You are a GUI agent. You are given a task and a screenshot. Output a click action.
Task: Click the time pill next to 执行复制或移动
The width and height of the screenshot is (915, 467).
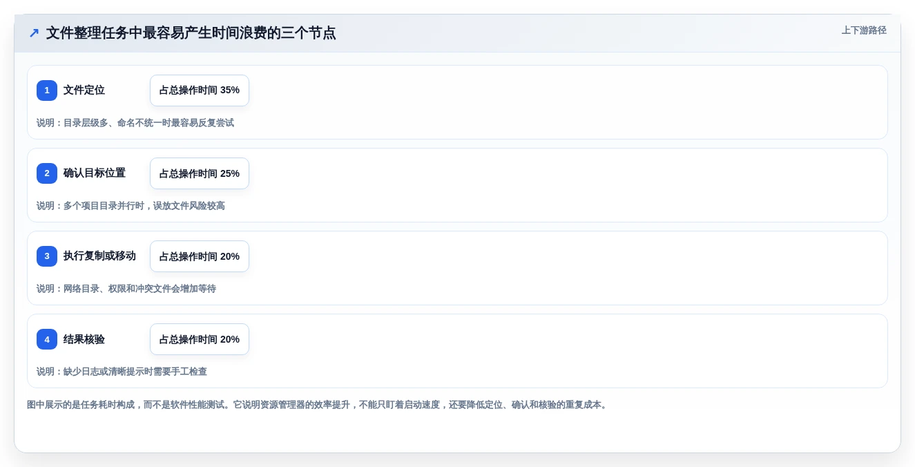click(x=200, y=256)
